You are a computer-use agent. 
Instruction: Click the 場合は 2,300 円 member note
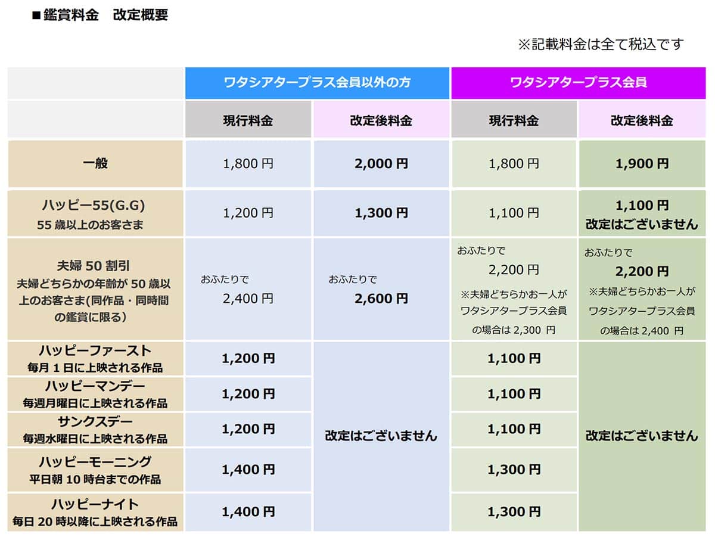point(514,330)
